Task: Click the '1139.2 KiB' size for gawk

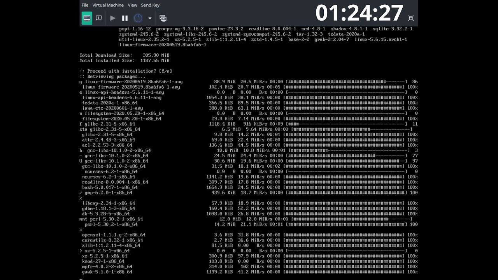Action: pos(219,272)
